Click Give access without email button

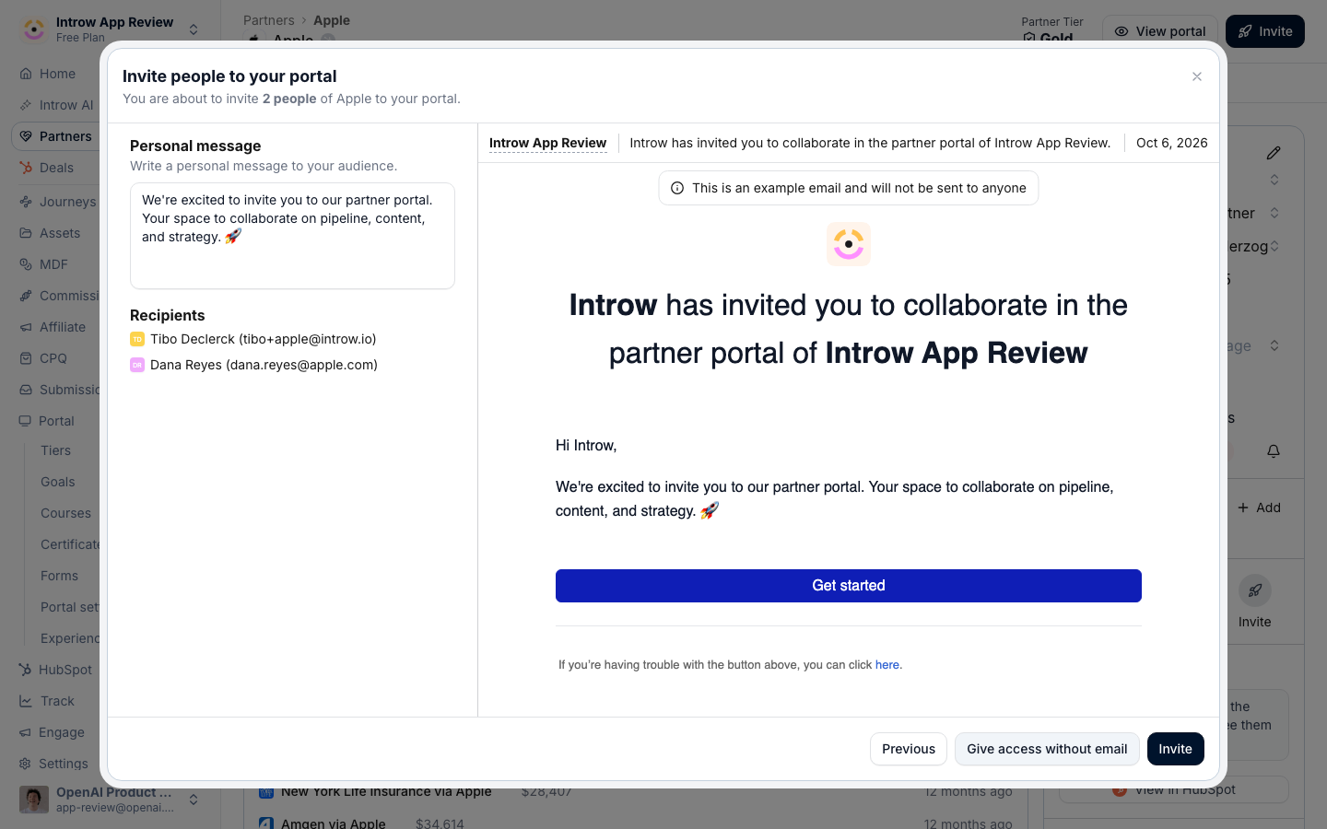click(1047, 749)
